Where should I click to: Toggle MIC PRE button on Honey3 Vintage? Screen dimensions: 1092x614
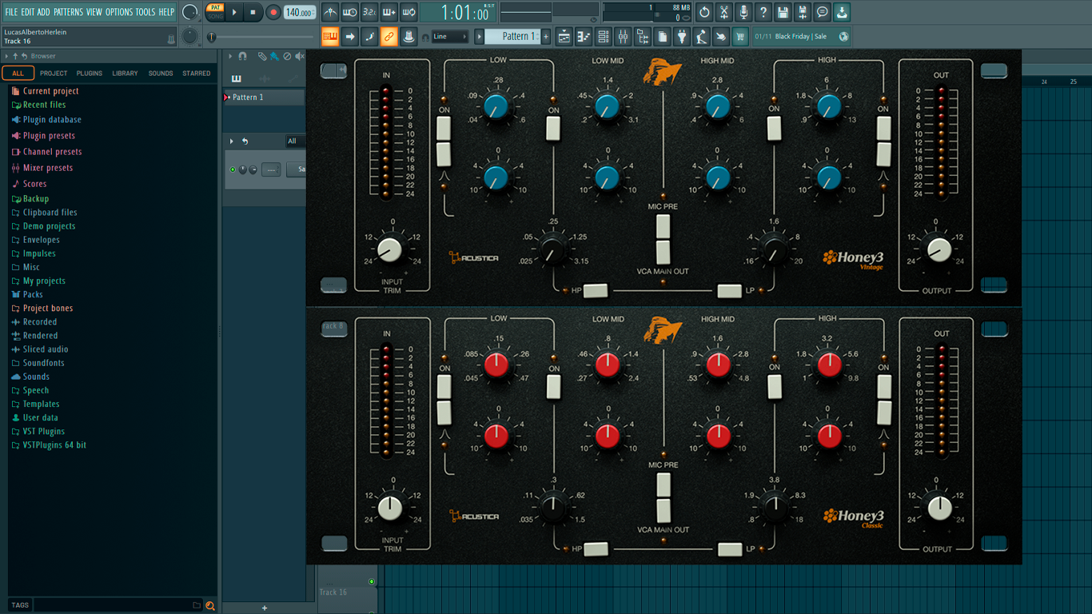coord(664,225)
